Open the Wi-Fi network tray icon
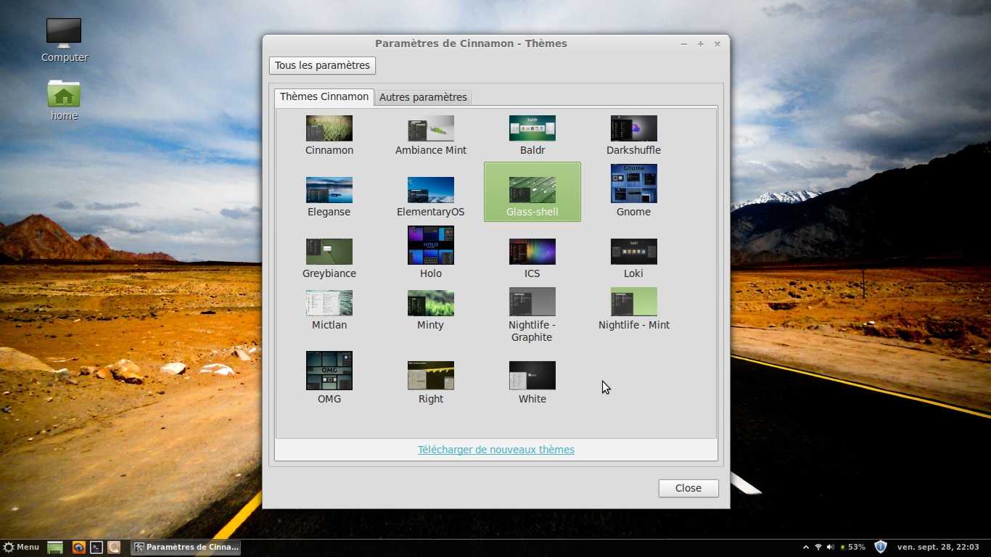 818,547
